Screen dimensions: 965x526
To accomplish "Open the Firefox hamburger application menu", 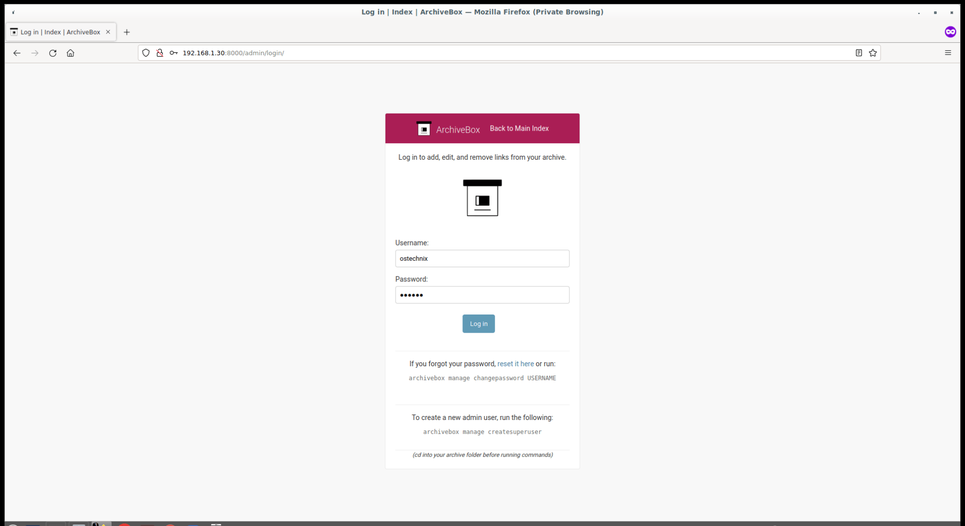I will coord(948,53).
